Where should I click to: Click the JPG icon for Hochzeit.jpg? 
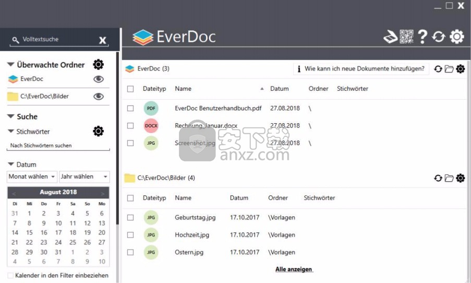coord(151,235)
